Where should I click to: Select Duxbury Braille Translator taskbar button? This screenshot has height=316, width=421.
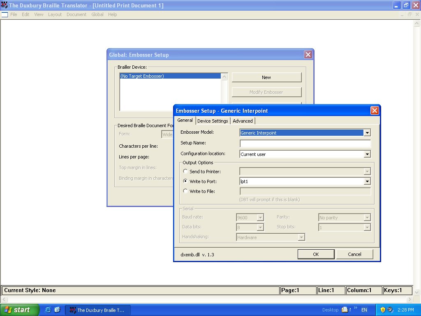[x=98, y=310]
